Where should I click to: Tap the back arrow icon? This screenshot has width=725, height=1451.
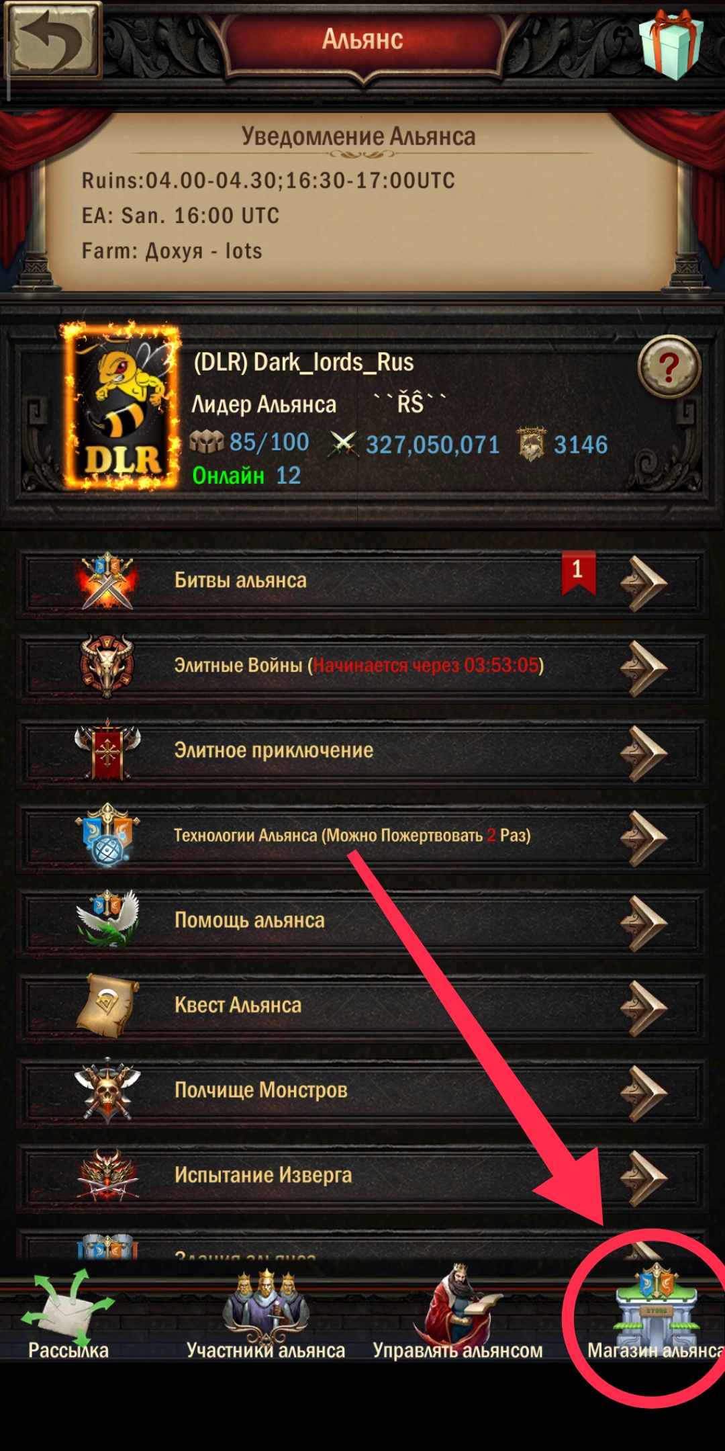53,40
